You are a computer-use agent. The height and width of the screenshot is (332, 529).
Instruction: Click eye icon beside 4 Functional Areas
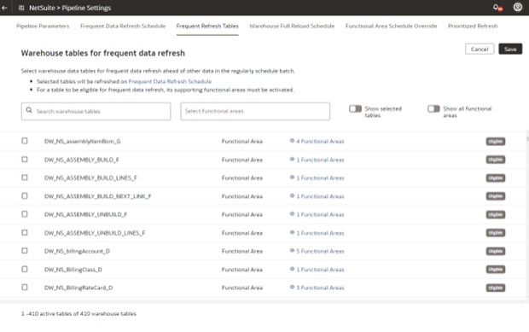tap(292, 141)
